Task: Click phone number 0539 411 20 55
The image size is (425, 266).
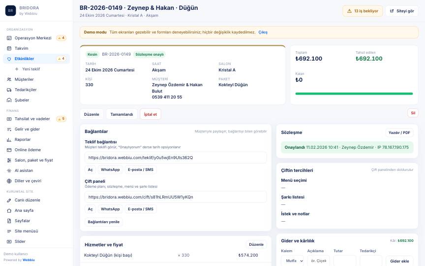Action: (167, 97)
